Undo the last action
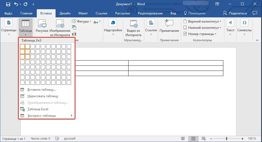Viewport: 262px width, 142px height. coord(16,4)
